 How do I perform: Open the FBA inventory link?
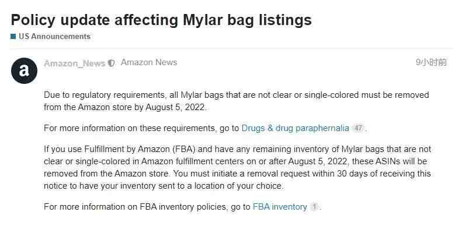[280, 207]
